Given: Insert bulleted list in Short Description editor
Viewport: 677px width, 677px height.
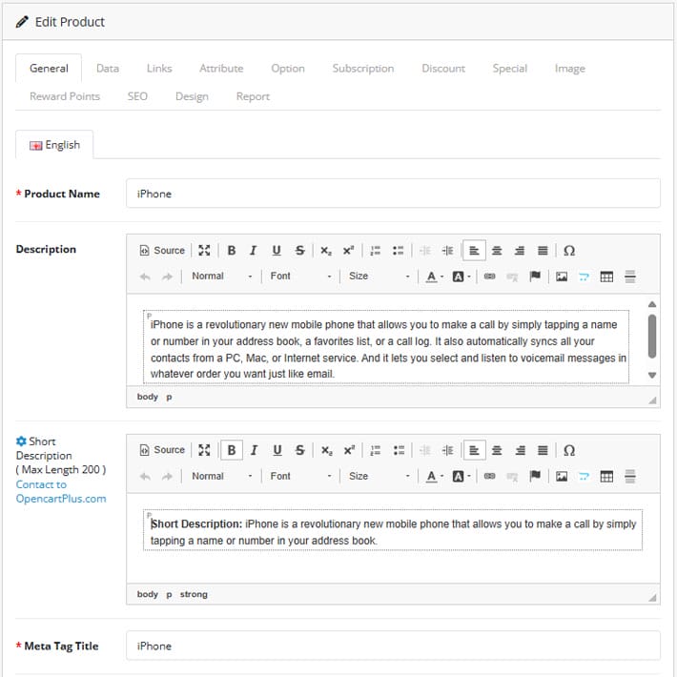Looking at the screenshot, I should [x=399, y=450].
